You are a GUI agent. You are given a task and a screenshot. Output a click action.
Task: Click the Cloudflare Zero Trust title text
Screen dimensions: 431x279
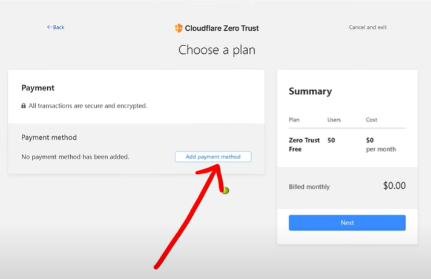222,28
